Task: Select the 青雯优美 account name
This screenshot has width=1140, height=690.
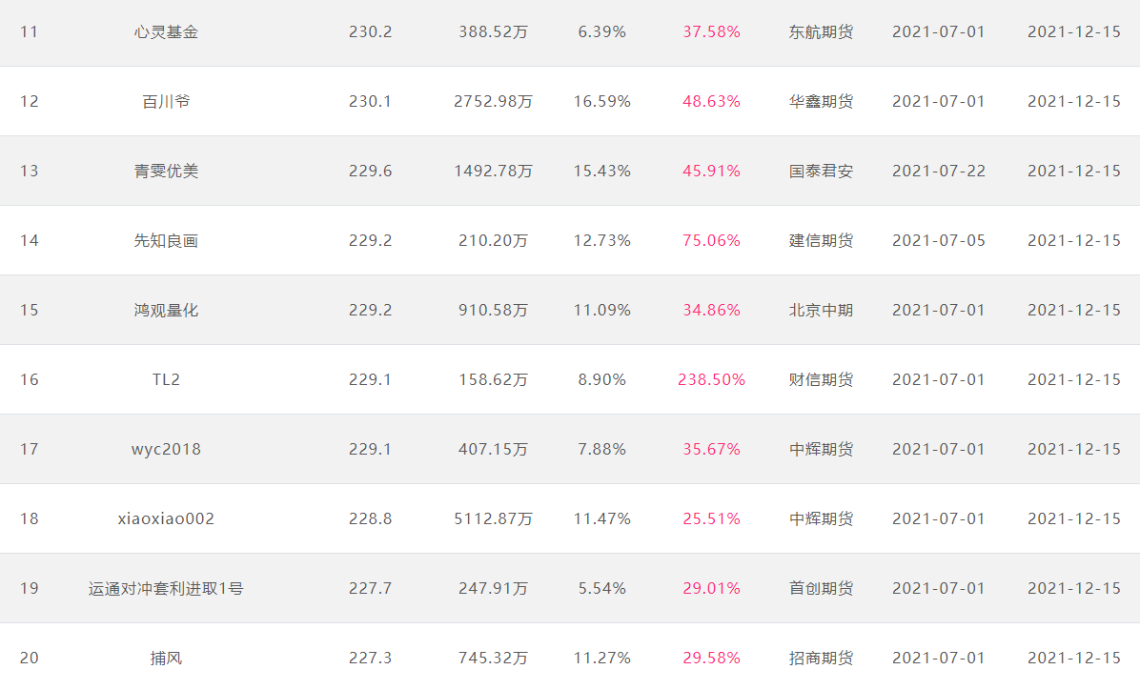Action: click(x=166, y=171)
